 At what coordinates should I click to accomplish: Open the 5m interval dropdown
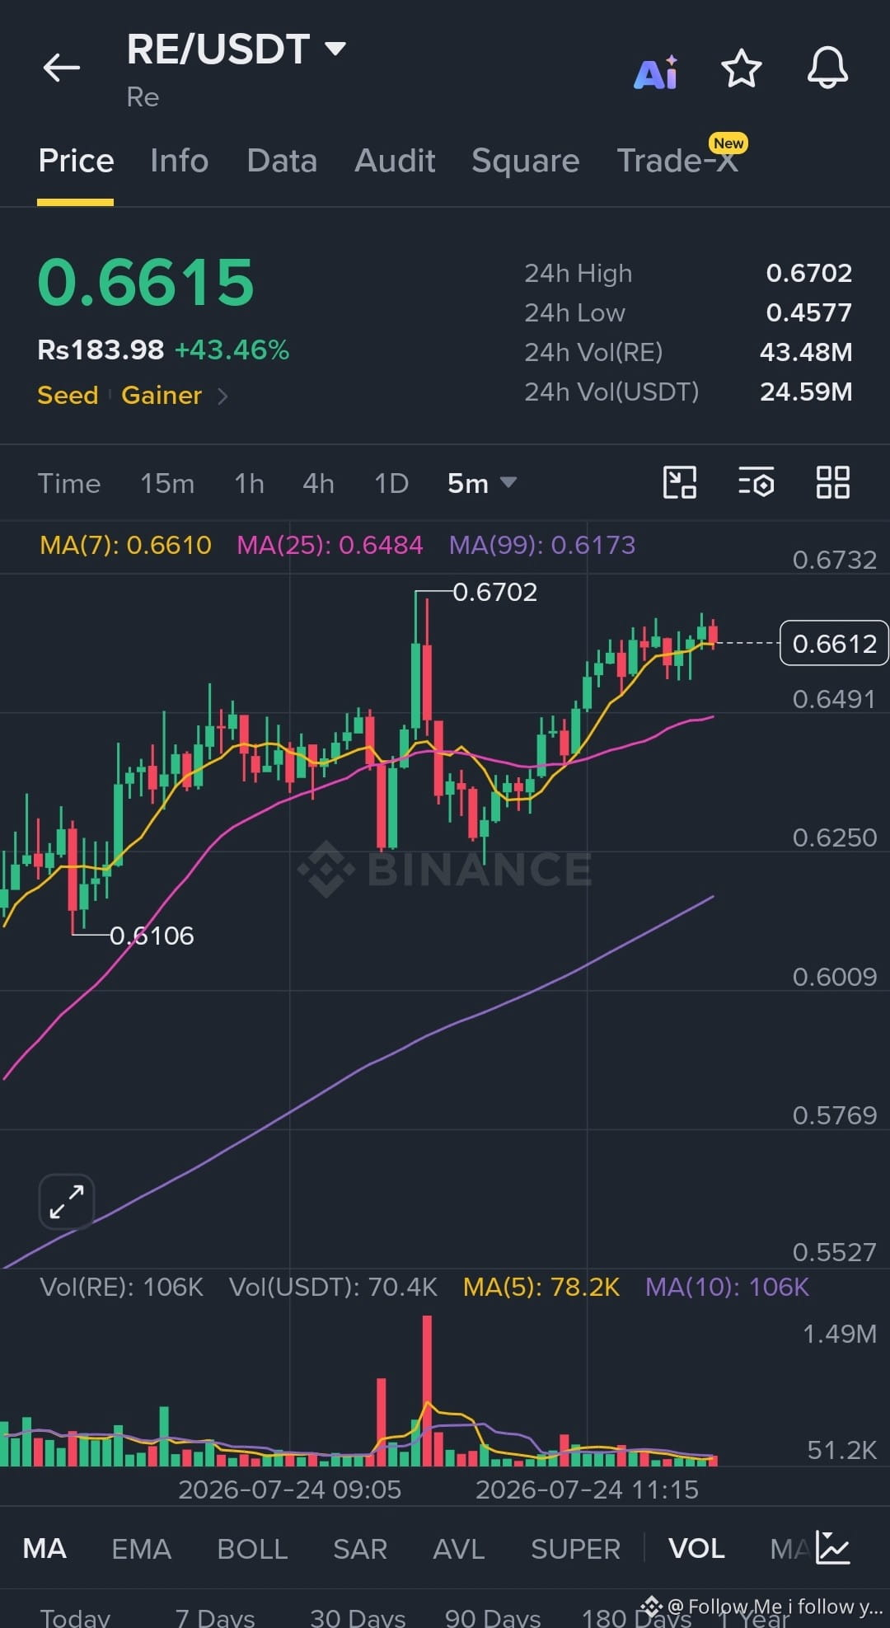(481, 483)
